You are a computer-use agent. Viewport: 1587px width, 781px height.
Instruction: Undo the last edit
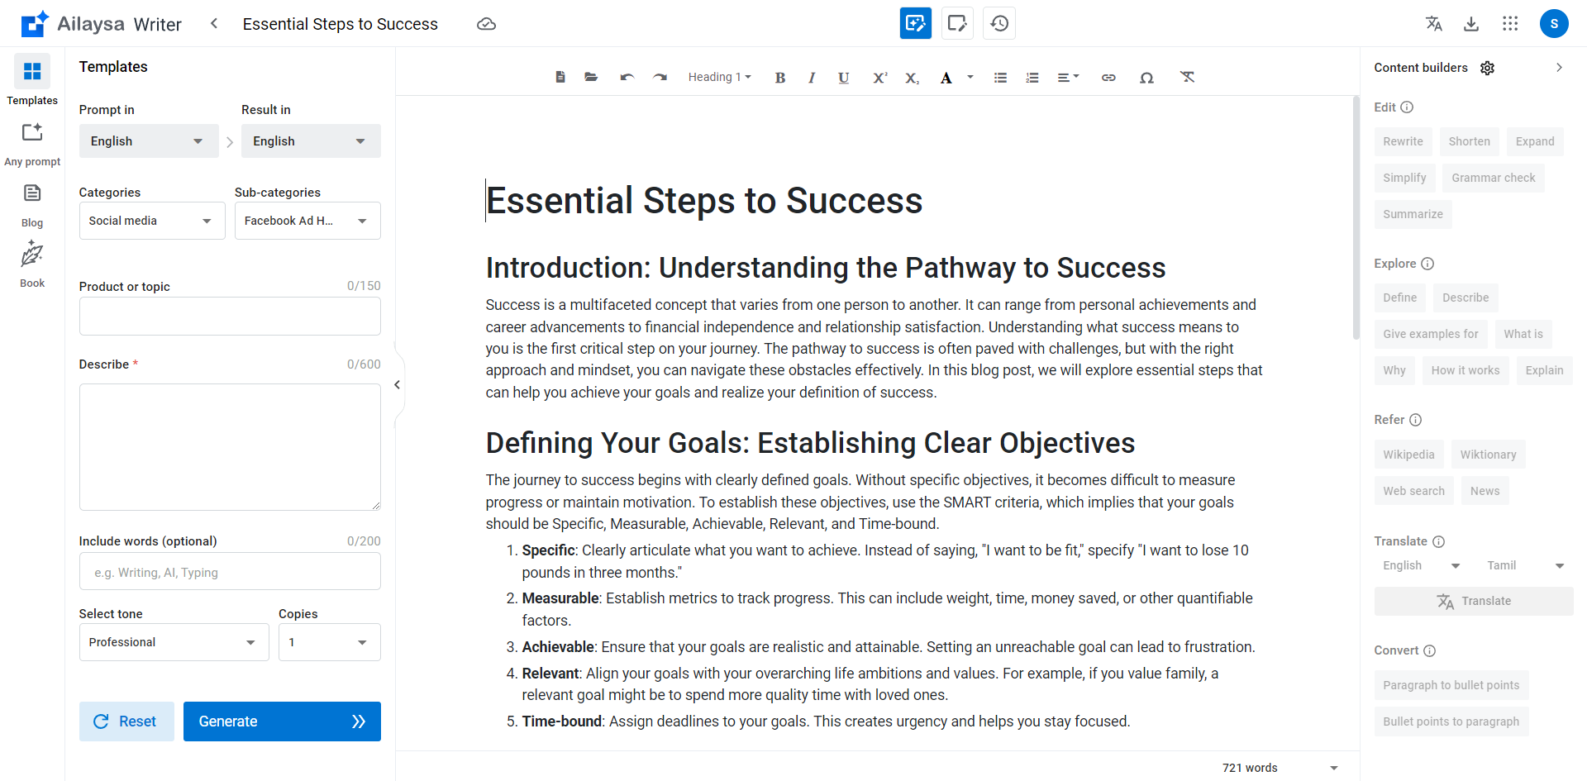(627, 77)
